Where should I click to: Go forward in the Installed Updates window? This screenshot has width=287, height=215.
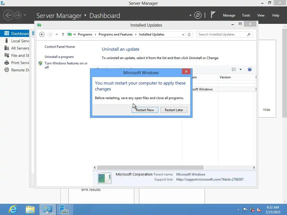[x=50, y=34]
